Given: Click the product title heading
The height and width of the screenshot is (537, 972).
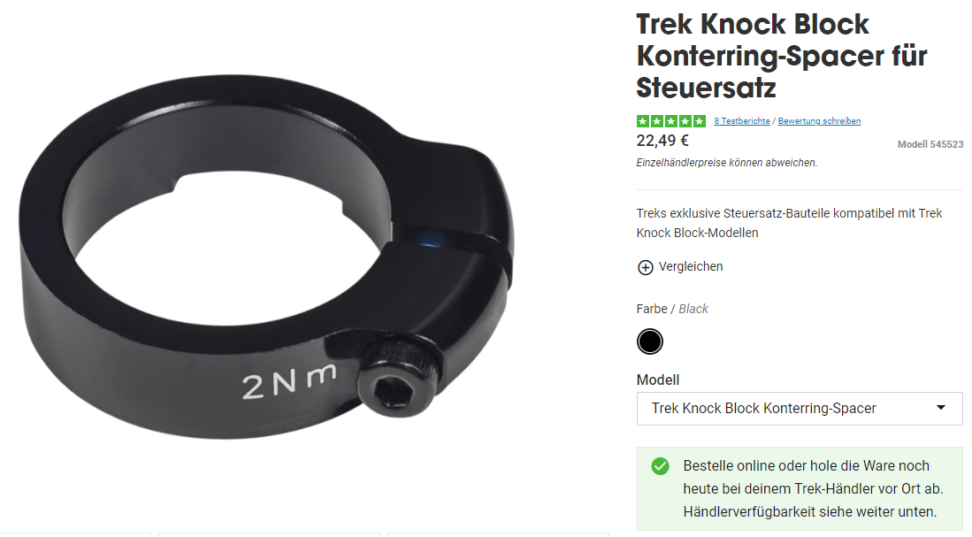Looking at the screenshot, I should point(782,56).
